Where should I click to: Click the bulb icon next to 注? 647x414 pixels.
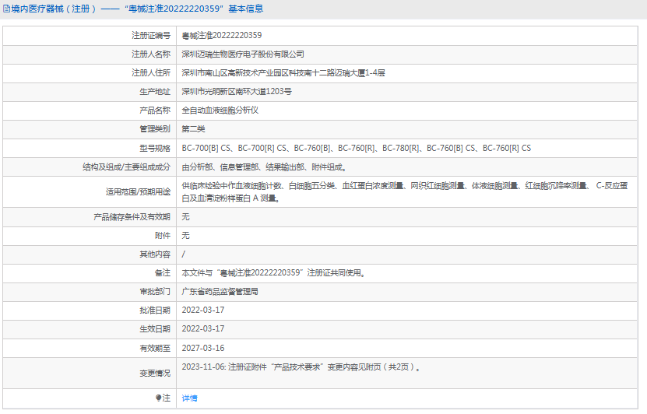[158, 398]
